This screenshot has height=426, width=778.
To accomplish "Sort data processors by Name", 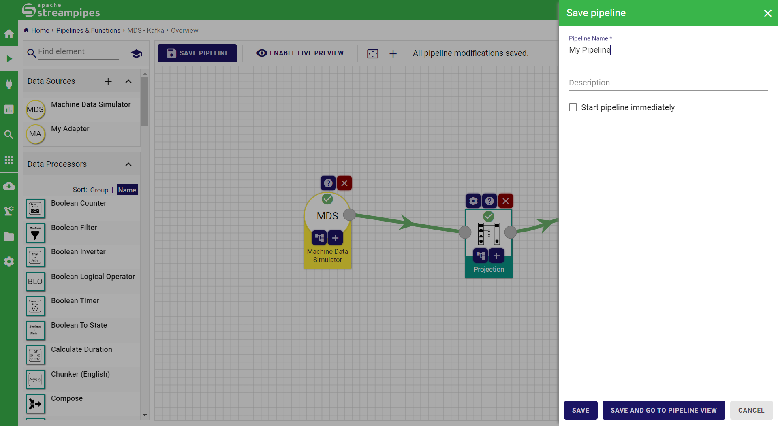I will click(127, 190).
